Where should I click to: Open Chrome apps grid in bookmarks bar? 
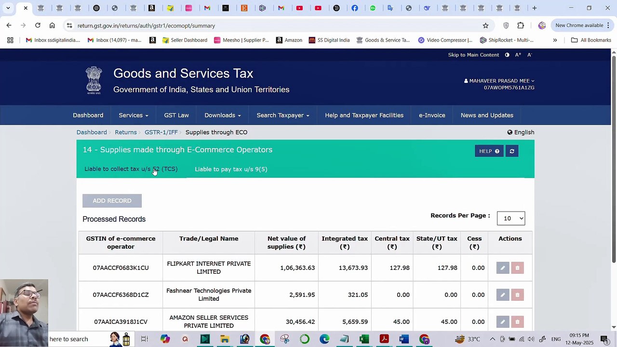[x=10, y=40]
